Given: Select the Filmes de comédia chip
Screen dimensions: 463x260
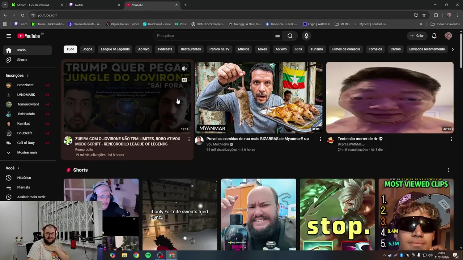Looking at the screenshot, I should pyautogui.click(x=346, y=49).
